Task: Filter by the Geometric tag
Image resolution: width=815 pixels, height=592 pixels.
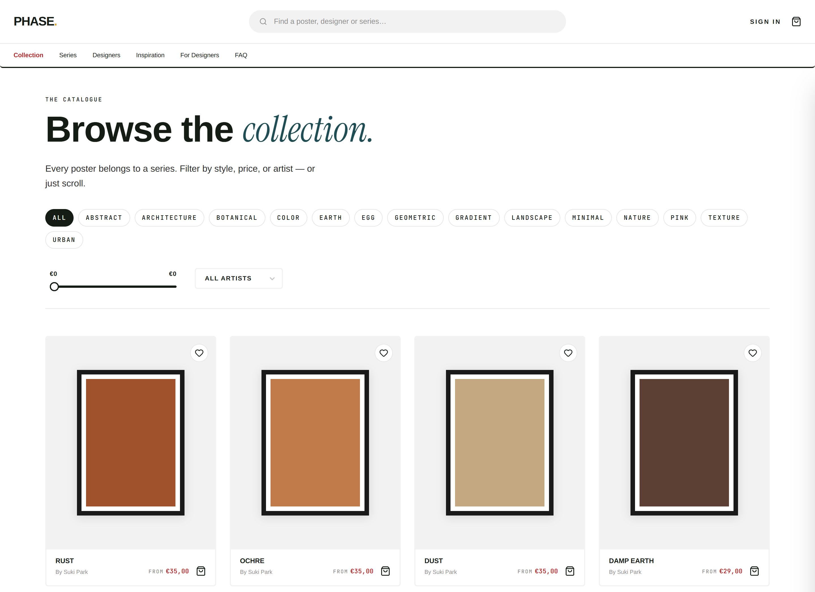Action: 415,218
